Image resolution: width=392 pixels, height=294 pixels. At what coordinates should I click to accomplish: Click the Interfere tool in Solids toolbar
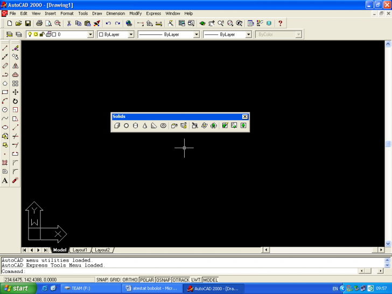point(213,125)
